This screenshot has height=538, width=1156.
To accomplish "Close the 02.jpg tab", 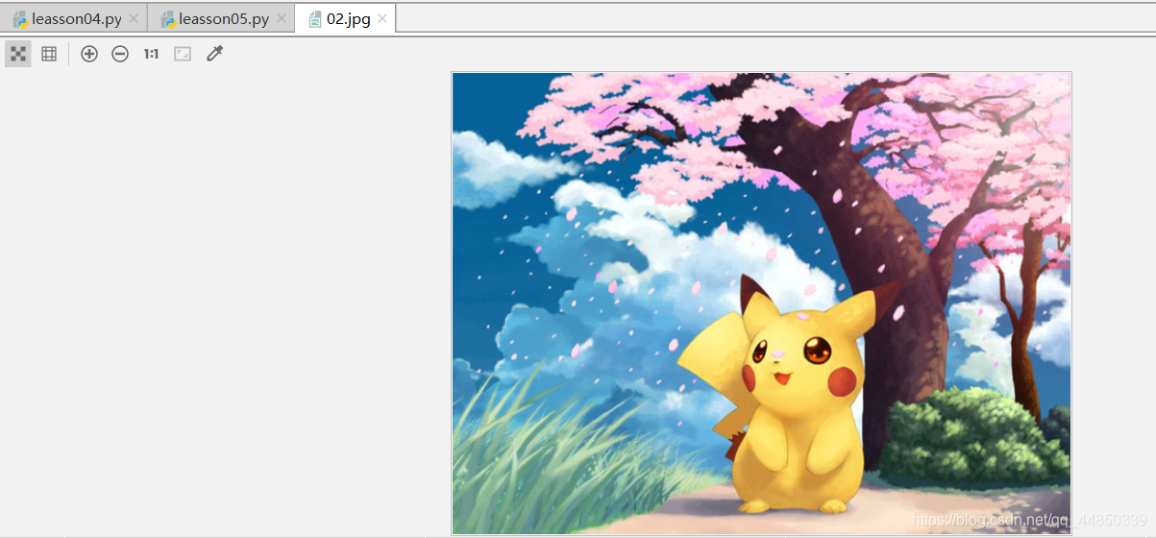I will tap(381, 18).
